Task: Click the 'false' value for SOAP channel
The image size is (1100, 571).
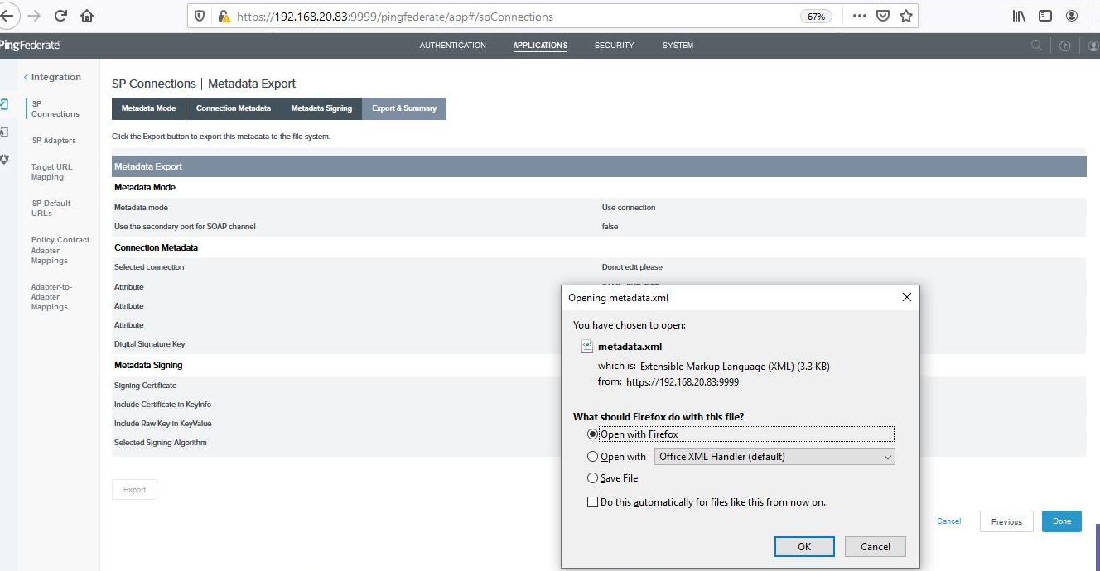Action: 610,227
